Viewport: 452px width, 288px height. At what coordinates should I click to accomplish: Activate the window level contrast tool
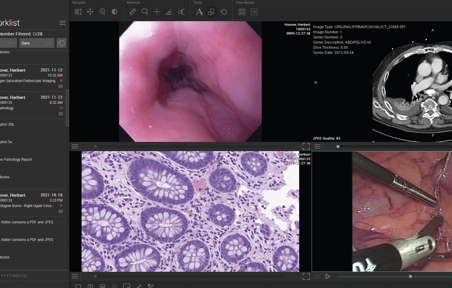point(114,12)
